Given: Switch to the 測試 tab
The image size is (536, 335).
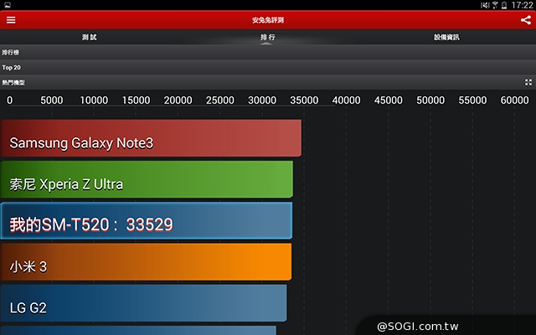Looking at the screenshot, I should coord(90,37).
